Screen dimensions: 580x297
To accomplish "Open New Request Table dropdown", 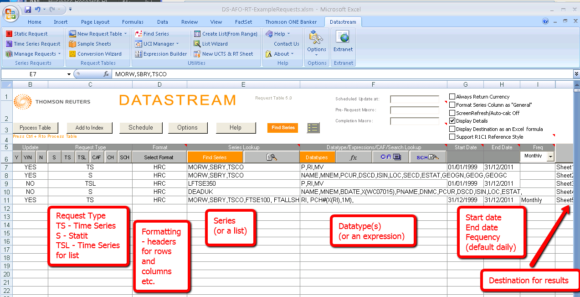I will click(98, 34).
